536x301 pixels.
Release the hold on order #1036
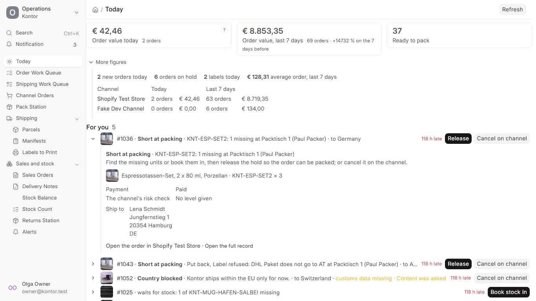tap(458, 139)
